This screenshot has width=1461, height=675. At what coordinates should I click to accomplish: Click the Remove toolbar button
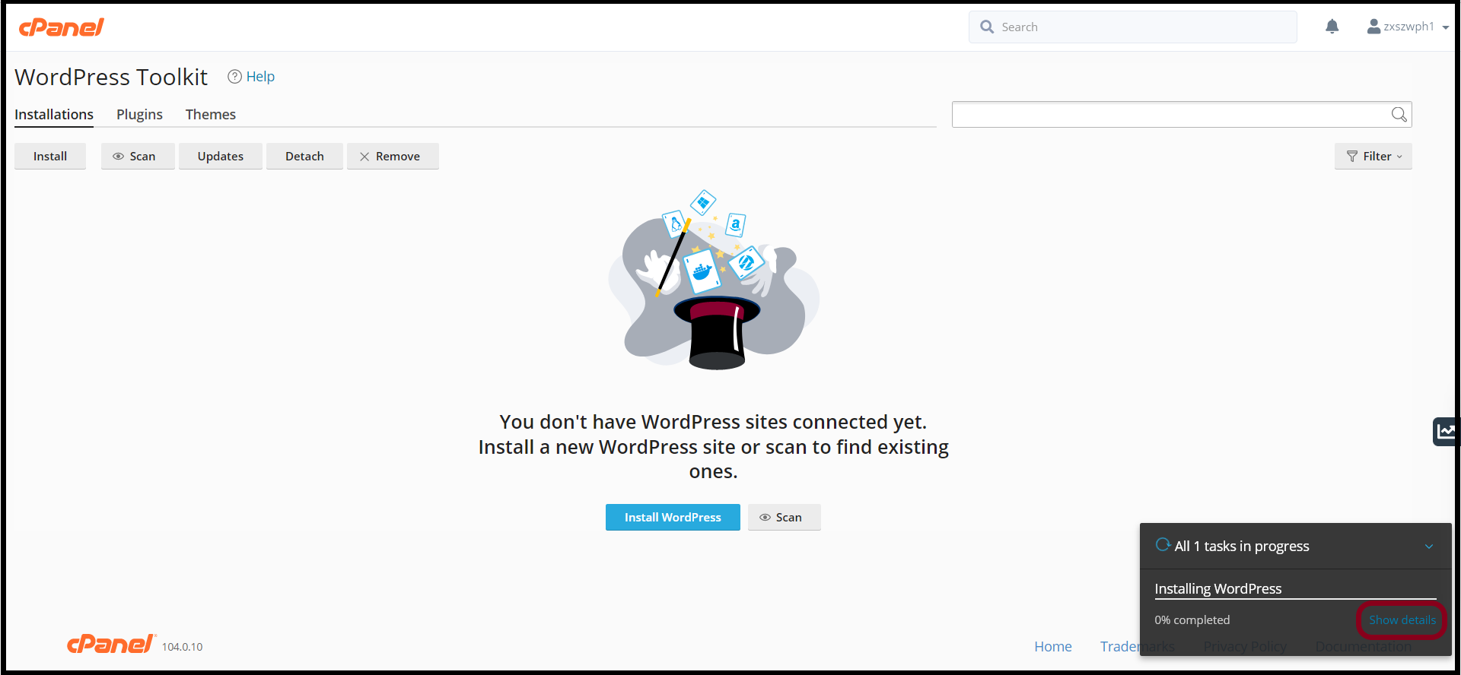point(393,156)
